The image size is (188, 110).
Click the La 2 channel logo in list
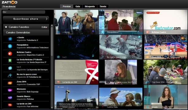coord(10,68)
